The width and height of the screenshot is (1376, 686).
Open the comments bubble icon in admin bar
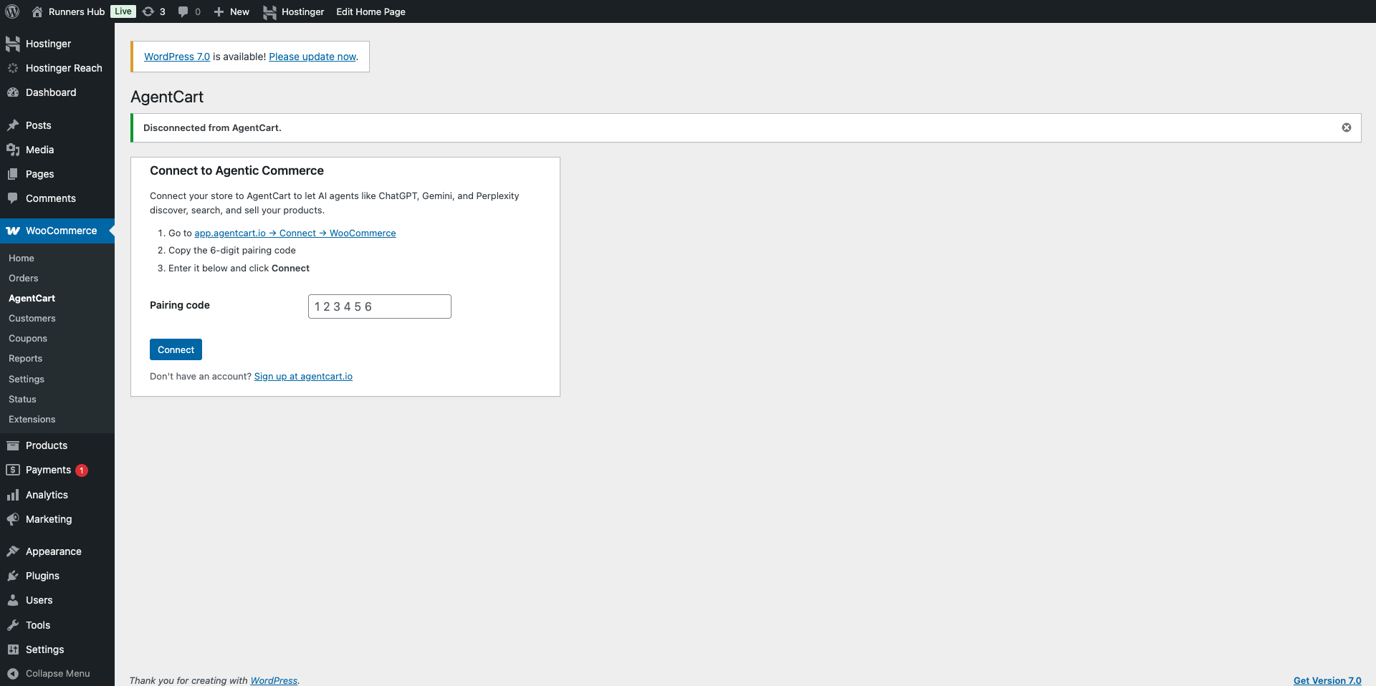point(183,11)
